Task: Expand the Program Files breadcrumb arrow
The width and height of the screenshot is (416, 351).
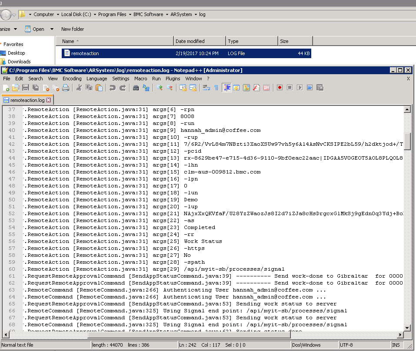Action: coord(130,15)
